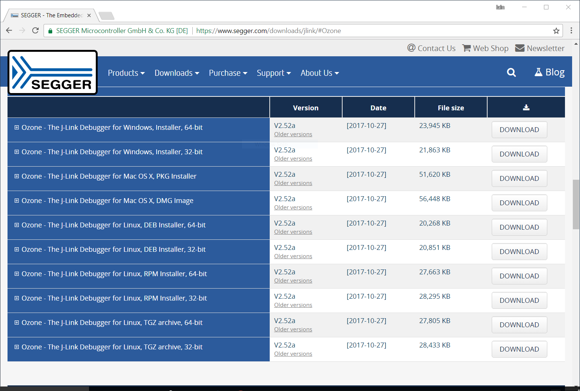Close the SEGGER browser tab
580x391 pixels.
(x=89, y=15)
